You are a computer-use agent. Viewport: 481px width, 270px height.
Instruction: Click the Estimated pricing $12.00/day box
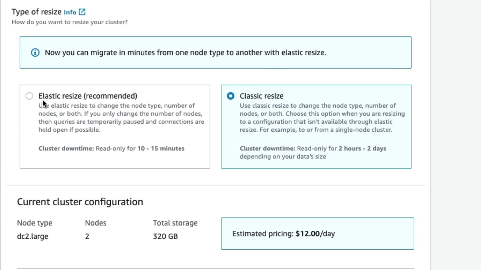(317, 233)
